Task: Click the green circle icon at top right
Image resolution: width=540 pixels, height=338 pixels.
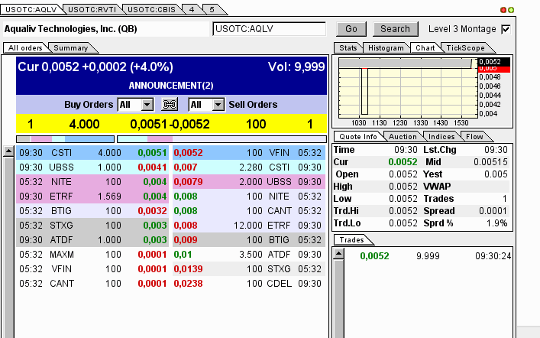Action: tap(511, 10)
